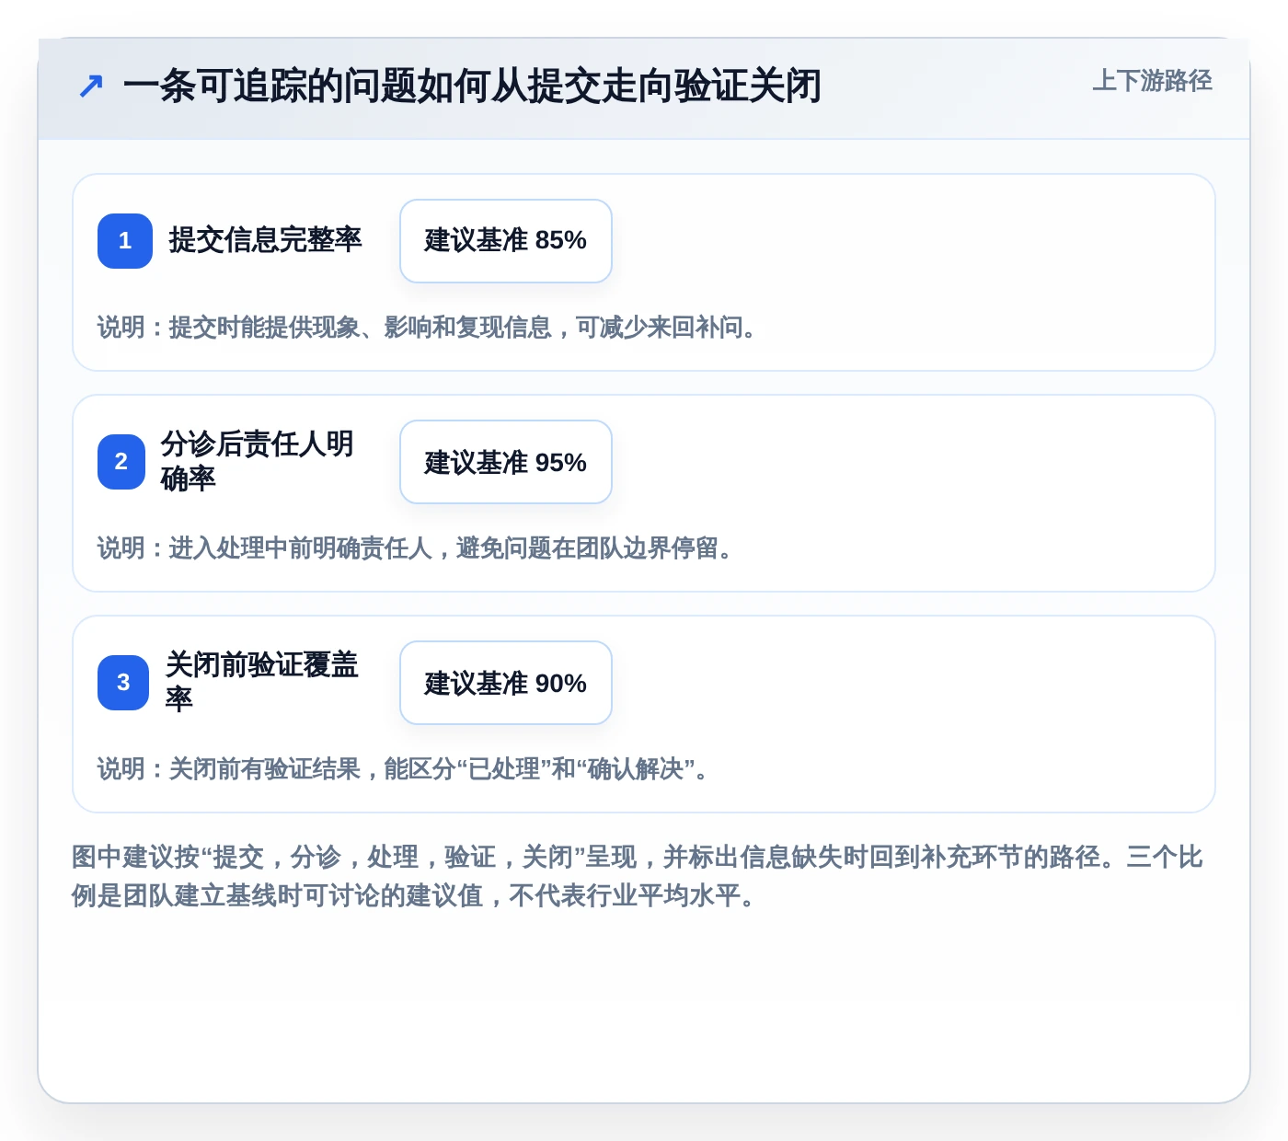Click the blue arrow icon beside the title
The width and height of the screenshot is (1288, 1141).
90,86
